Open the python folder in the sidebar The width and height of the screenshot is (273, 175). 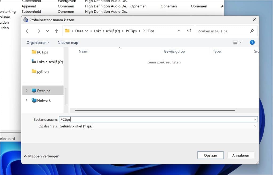coord(43,71)
